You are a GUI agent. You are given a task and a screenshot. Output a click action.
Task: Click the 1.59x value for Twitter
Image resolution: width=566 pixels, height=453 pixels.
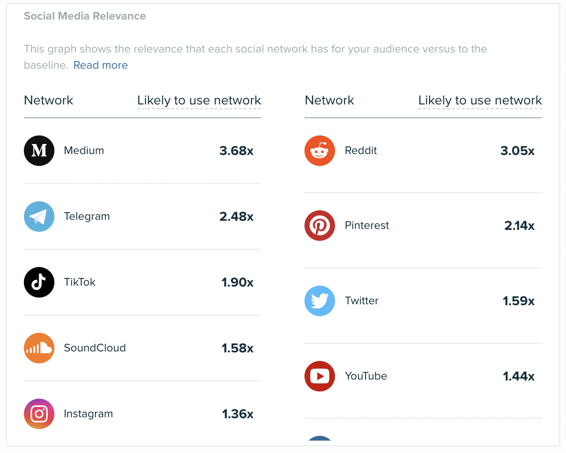(518, 301)
